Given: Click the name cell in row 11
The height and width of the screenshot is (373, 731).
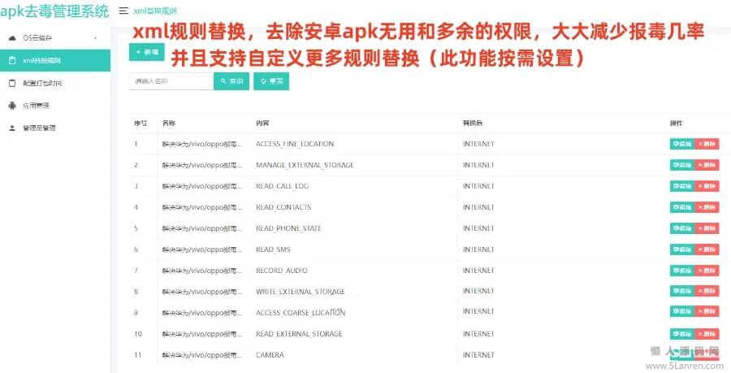Looking at the screenshot, I should (x=202, y=355).
